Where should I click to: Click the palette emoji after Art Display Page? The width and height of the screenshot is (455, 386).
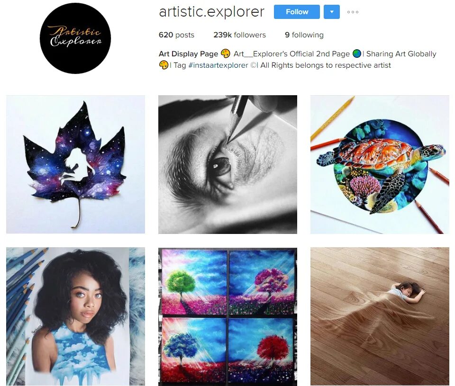point(226,54)
